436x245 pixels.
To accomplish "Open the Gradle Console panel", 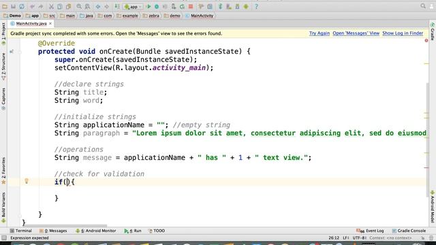I will tap(409, 231).
